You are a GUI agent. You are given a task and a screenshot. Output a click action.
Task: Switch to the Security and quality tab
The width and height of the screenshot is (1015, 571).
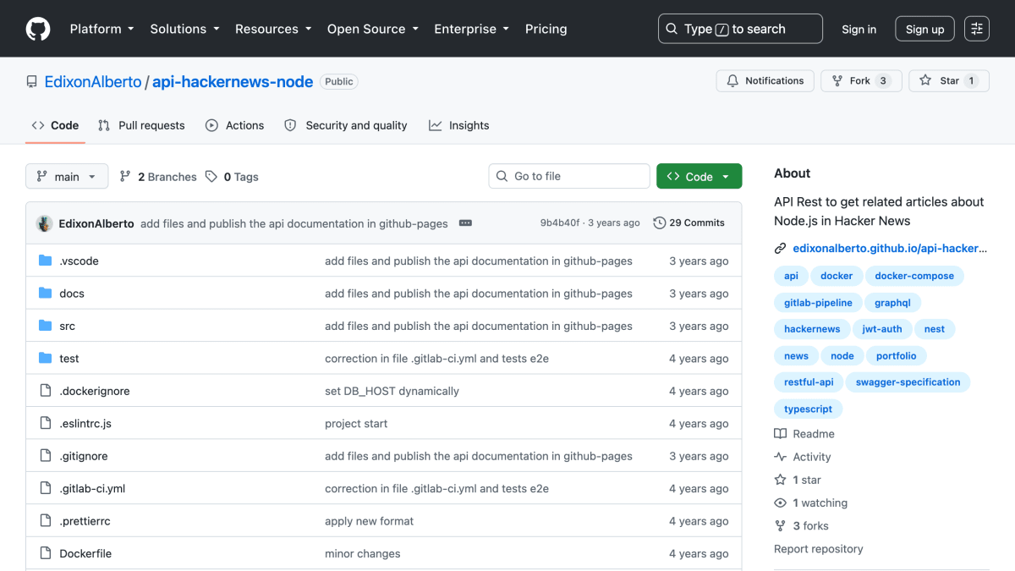coord(346,125)
